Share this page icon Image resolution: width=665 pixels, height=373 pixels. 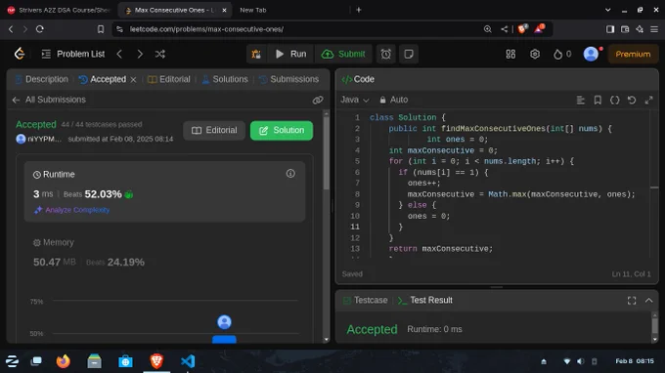[505, 29]
